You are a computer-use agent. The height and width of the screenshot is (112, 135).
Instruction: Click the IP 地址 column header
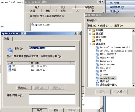click(x=50, y=63)
